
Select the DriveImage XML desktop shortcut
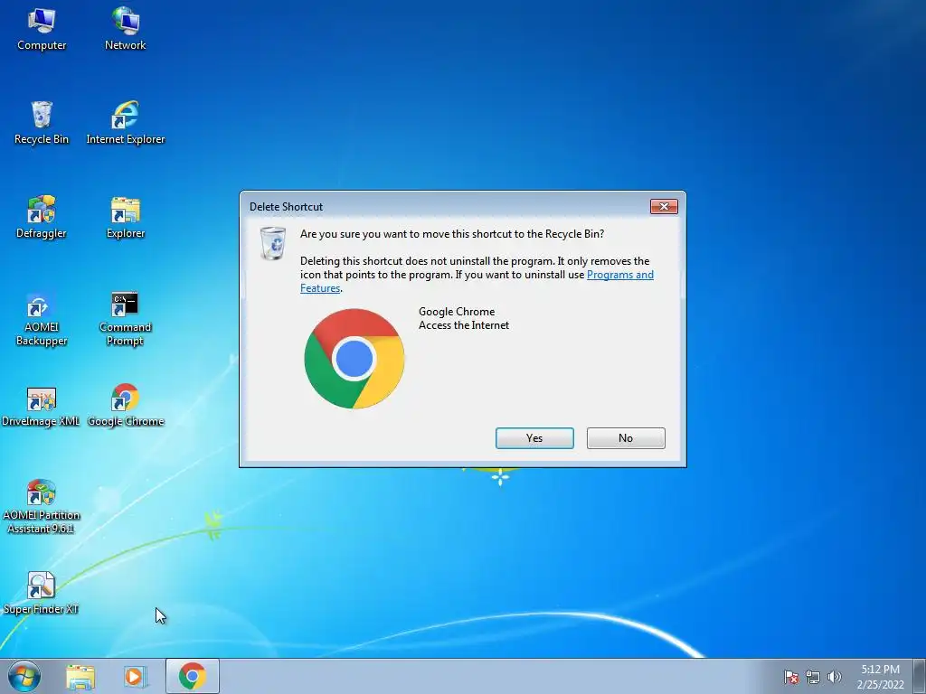coord(41,406)
